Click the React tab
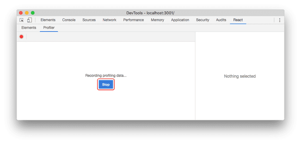Screen dimensions: 301x144 (238, 20)
